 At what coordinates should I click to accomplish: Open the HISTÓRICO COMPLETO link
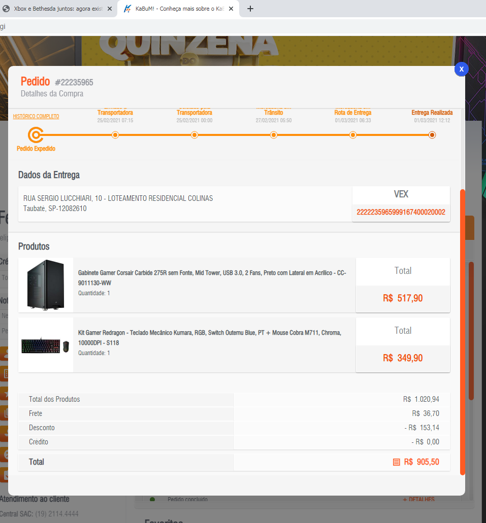pos(36,116)
